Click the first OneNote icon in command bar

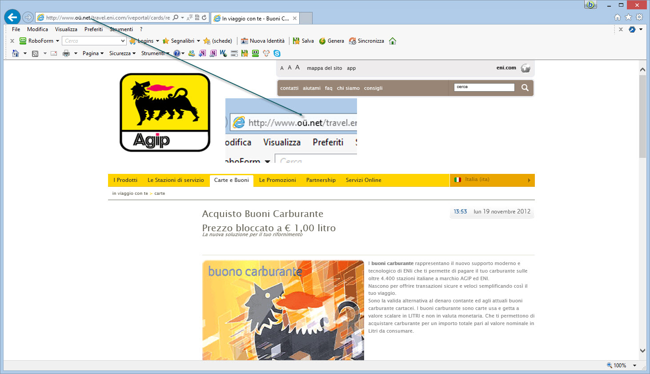click(202, 53)
